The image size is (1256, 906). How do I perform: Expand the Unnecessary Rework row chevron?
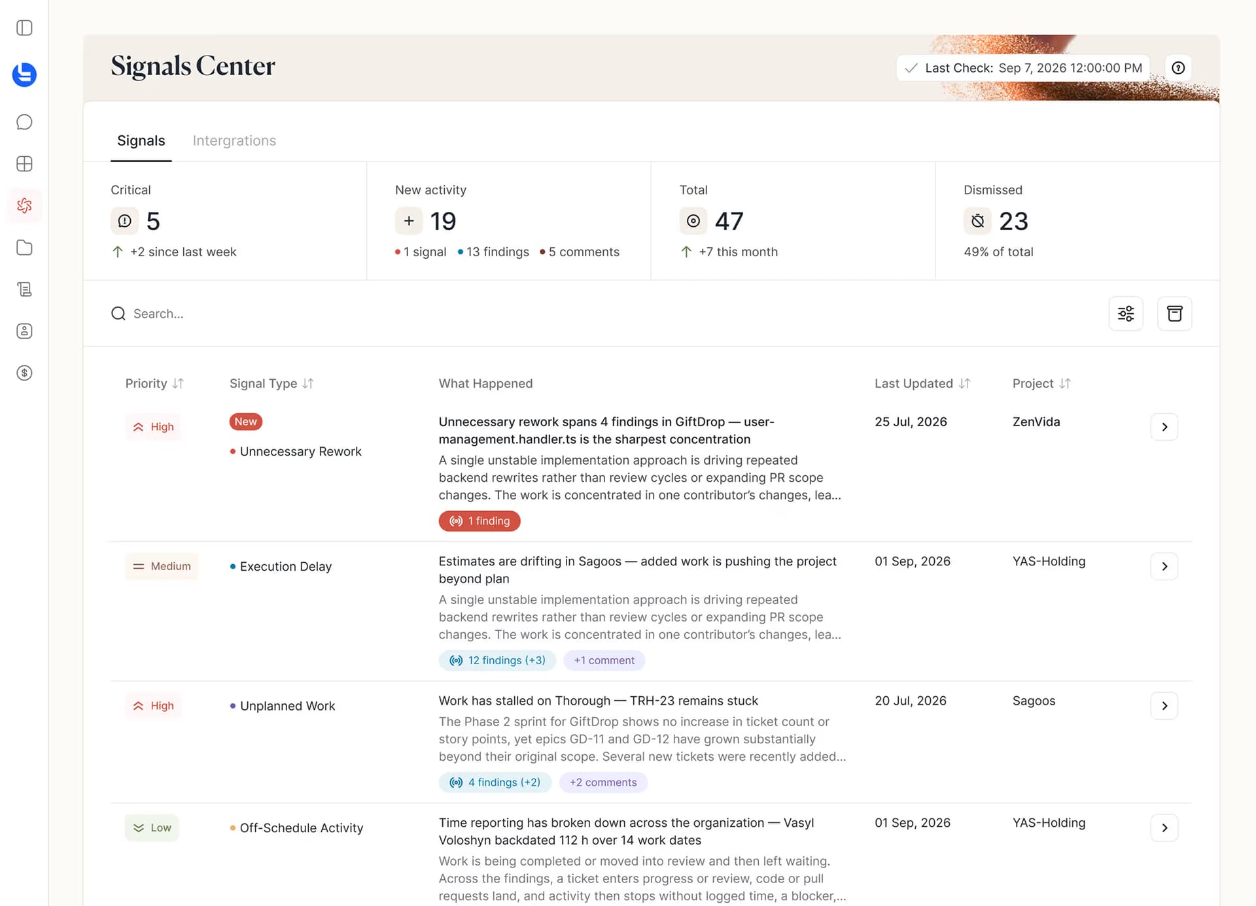click(x=1164, y=427)
